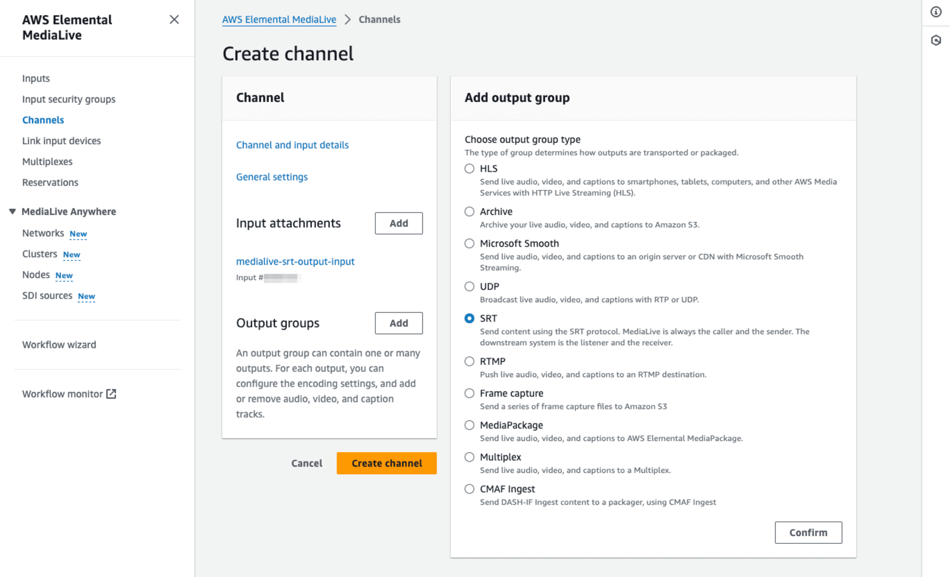Select the Archive output group type
The width and height of the screenshot is (950, 577).
pos(469,212)
